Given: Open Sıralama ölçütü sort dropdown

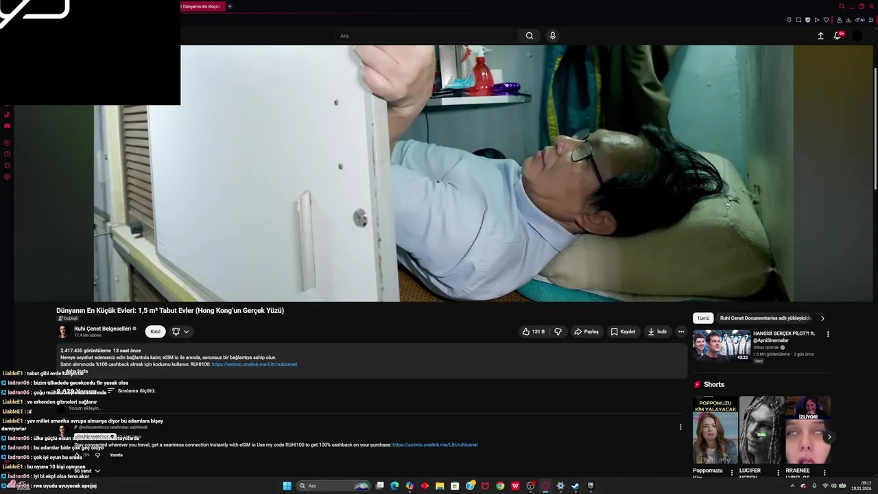Looking at the screenshot, I should [132, 390].
